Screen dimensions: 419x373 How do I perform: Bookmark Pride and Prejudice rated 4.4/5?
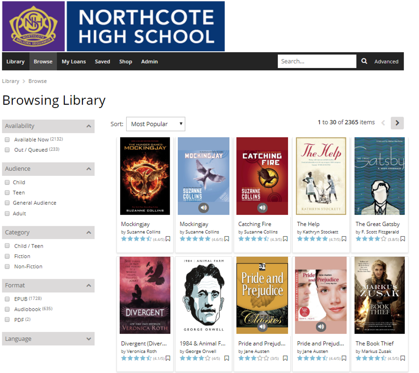coord(344,358)
